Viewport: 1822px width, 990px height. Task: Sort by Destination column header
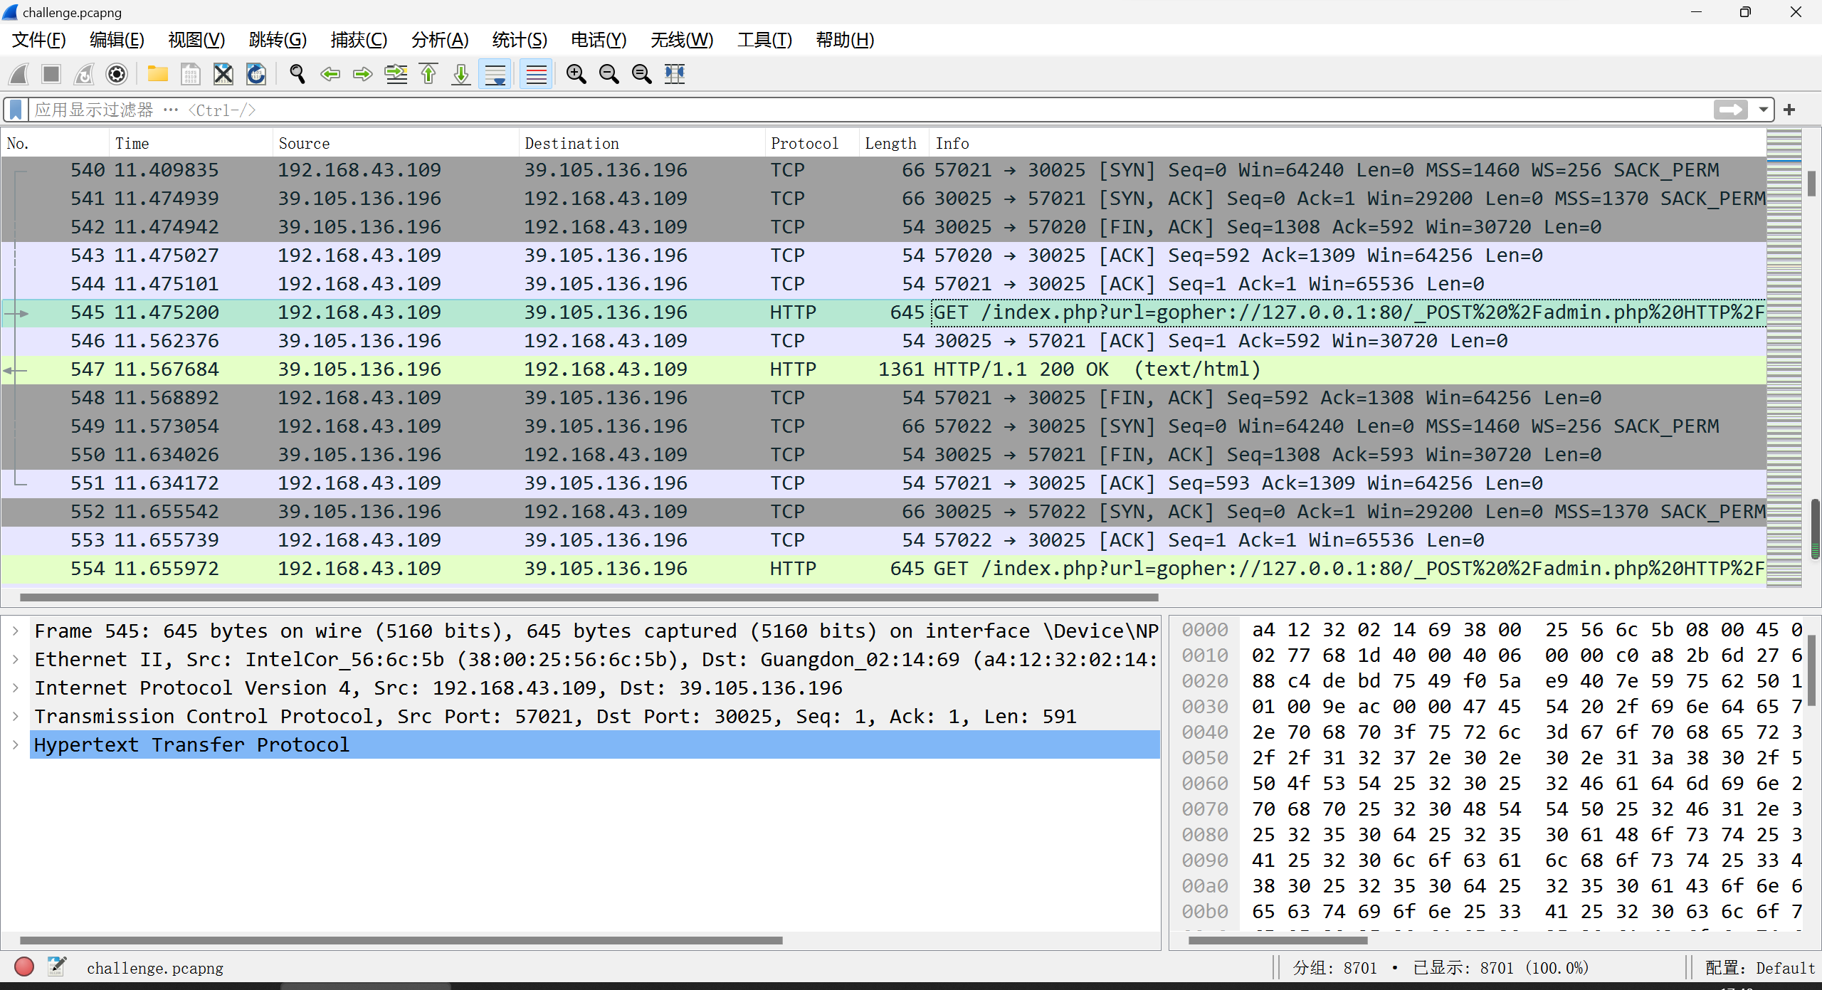(x=642, y=143)
